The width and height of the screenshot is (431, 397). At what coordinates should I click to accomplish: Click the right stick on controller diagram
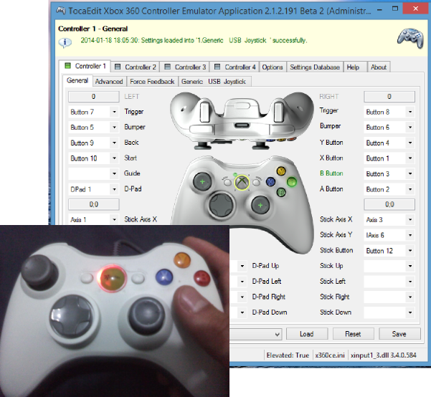[x=260, y=205]
